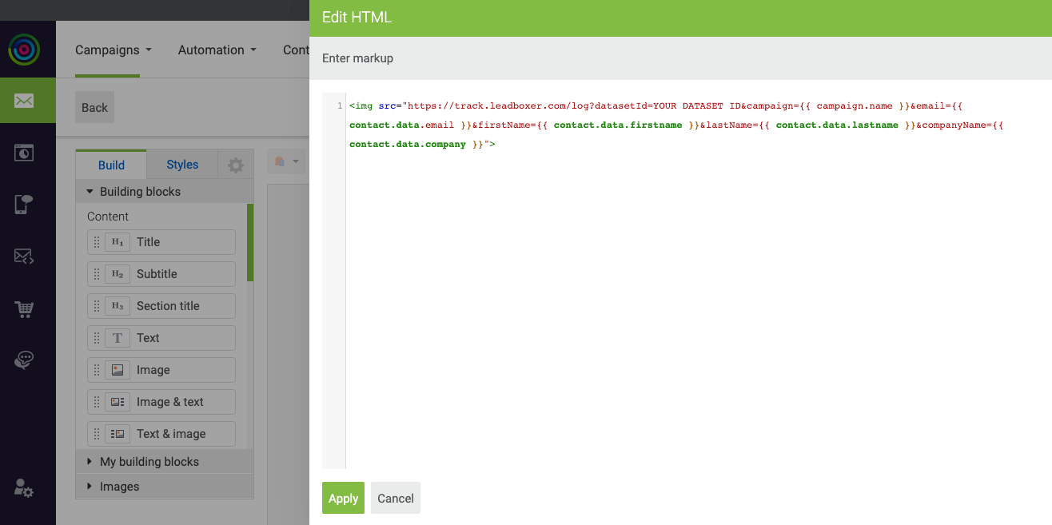The width and height of the screenshot is (1052, 525).
Task: Cancel the Edit HTML dialog
Action: tap(396, 498)
